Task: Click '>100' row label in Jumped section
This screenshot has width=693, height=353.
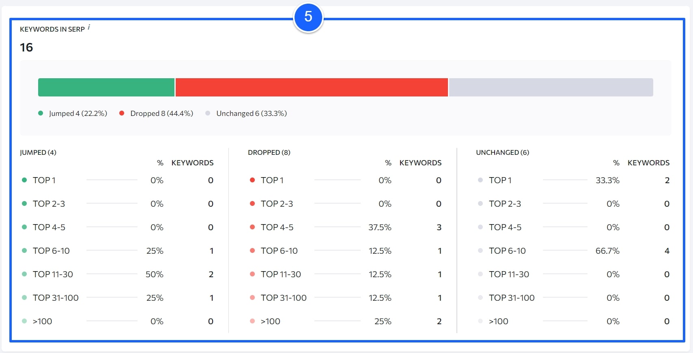Action: [x=42, y=321]
